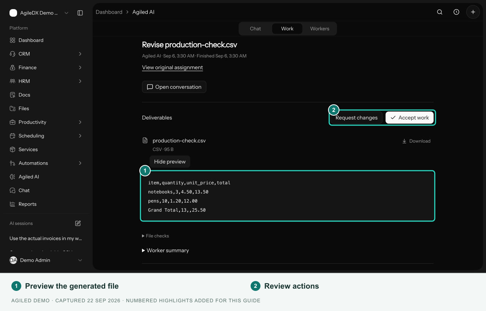The height and width of the screenshot is (311, 486).
Task: Expand the CRM menu
Action: (46, 54)
